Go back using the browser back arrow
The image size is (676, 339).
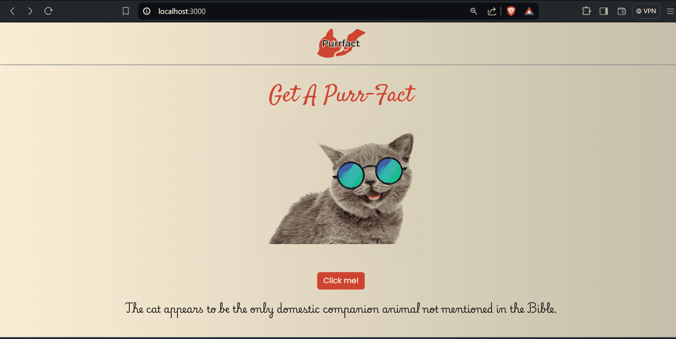click(x=13, y=11)
